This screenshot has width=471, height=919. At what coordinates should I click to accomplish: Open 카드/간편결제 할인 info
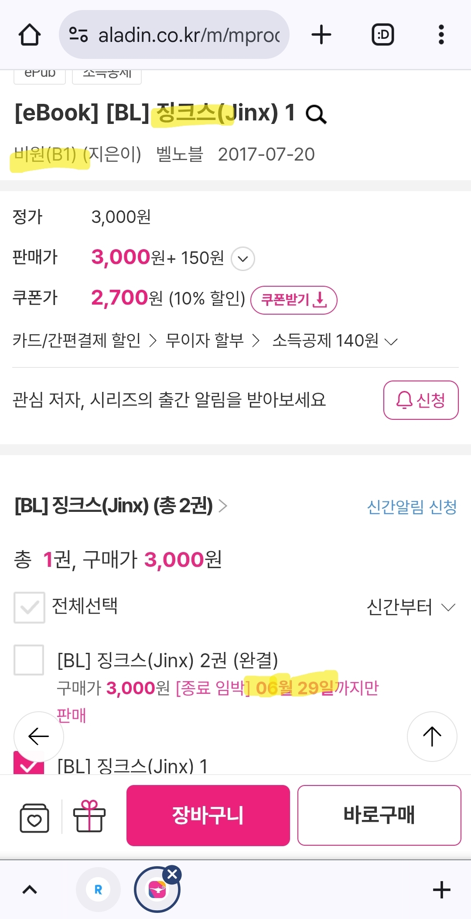pyautogui.click(x=84, y=341)
